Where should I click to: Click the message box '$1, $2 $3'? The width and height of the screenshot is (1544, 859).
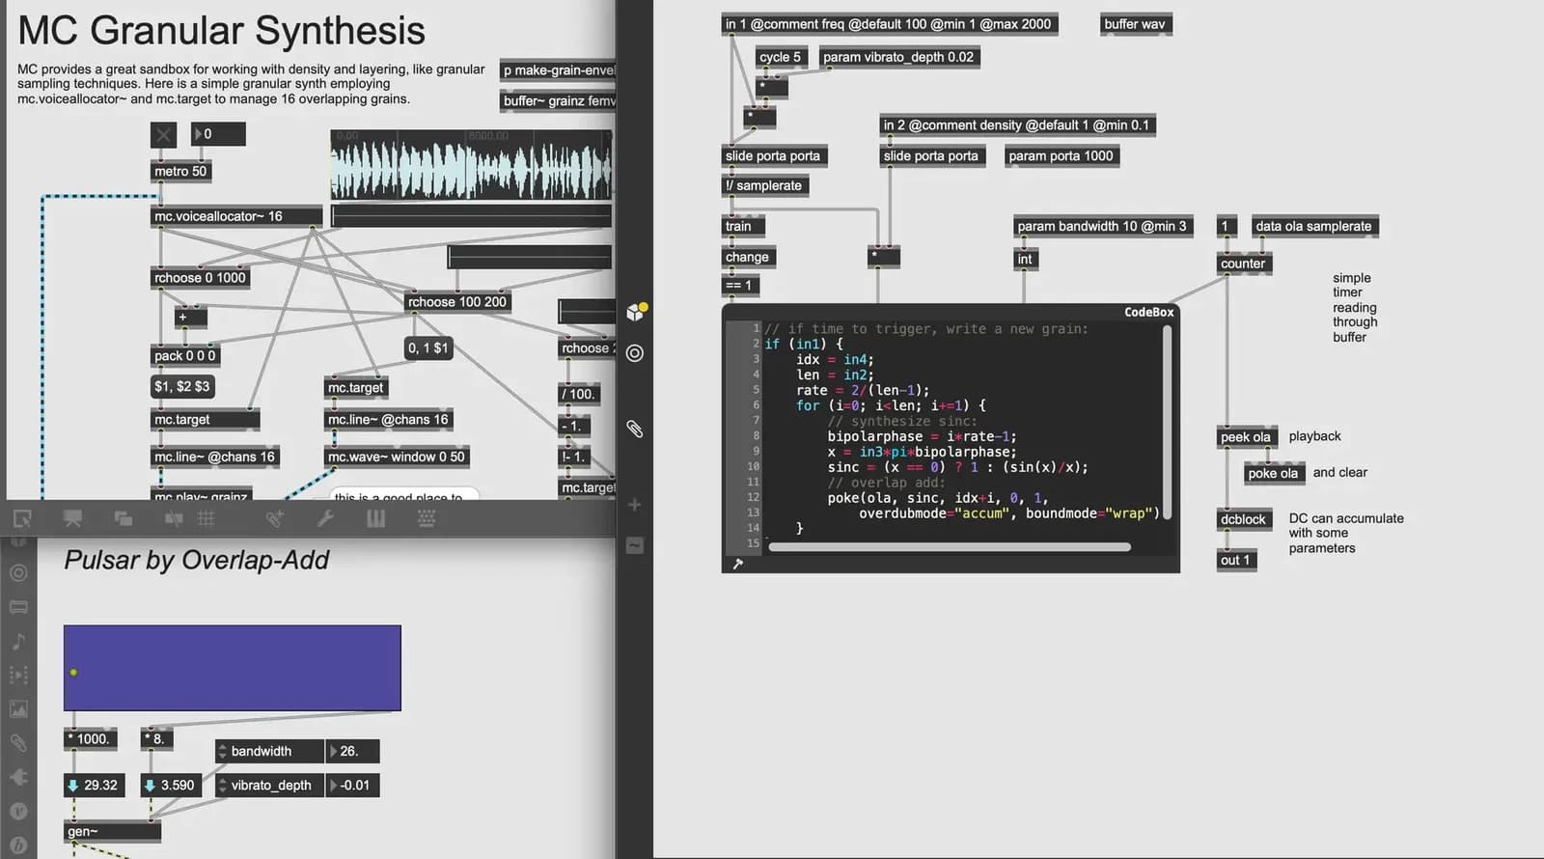click(x=182, y=386)
